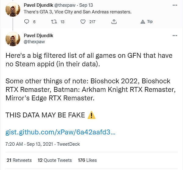
Task: Click the TweetDeck source label
Action: click(x=69, y=144)
